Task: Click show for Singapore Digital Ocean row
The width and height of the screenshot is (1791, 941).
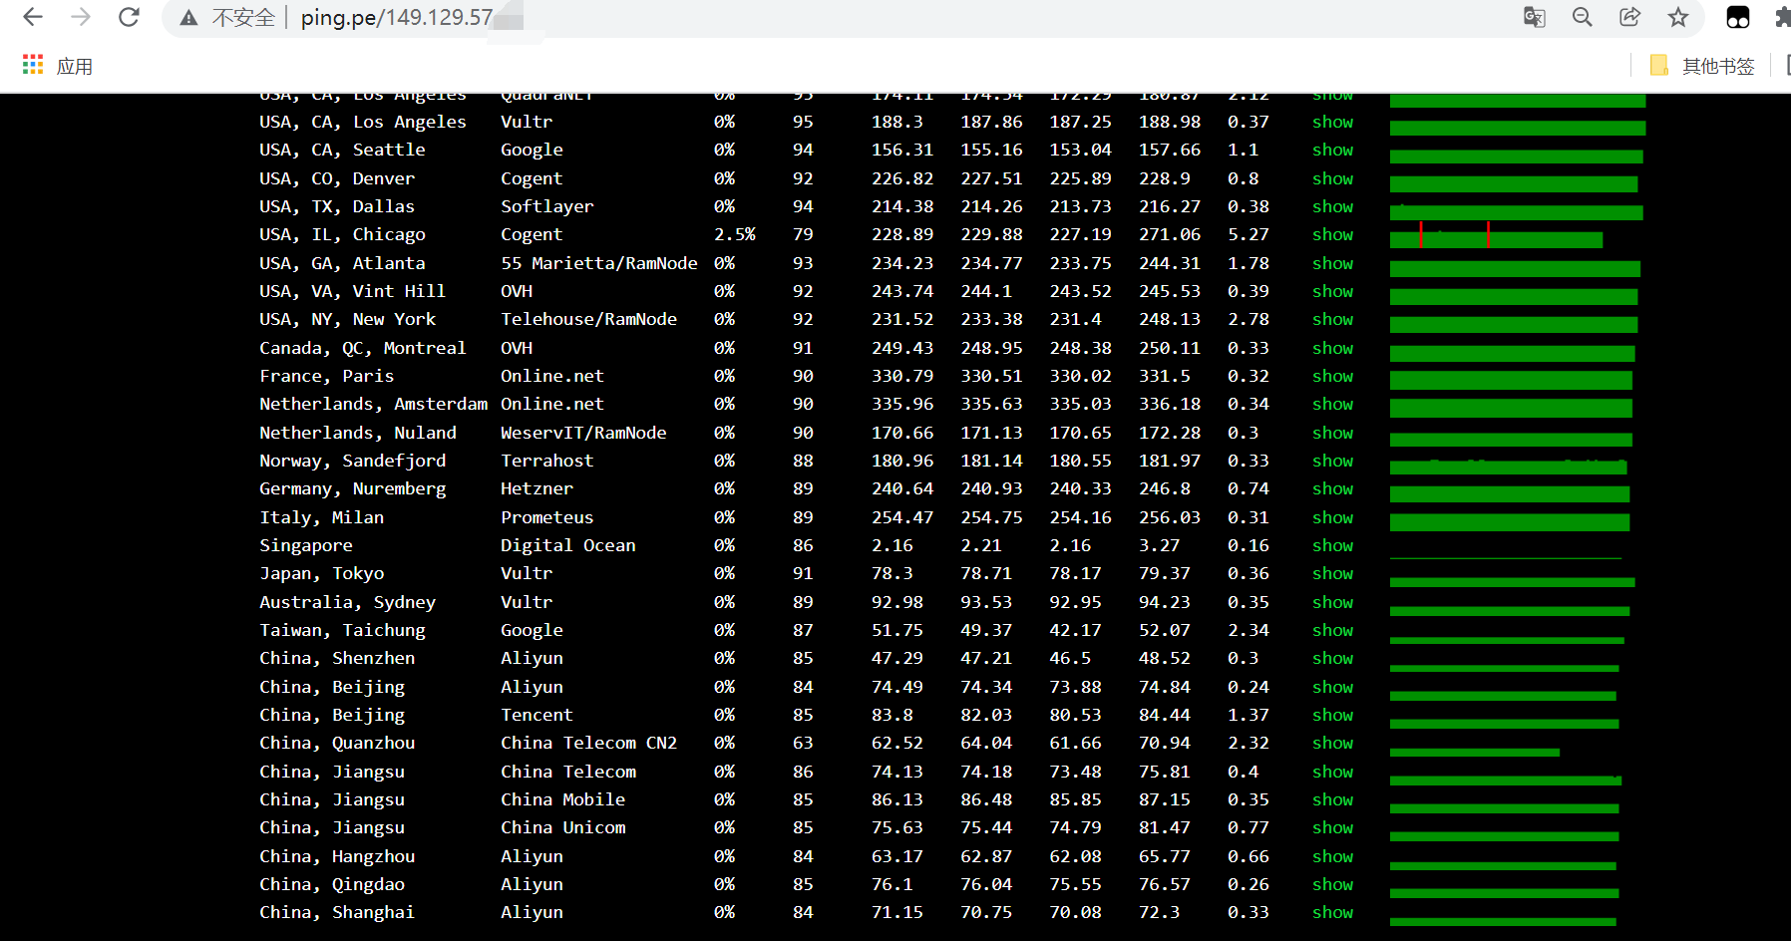Action: (x=1332, y=545)
